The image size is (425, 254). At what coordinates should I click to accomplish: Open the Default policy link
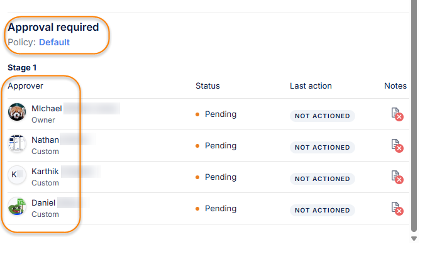click(54, 42)
